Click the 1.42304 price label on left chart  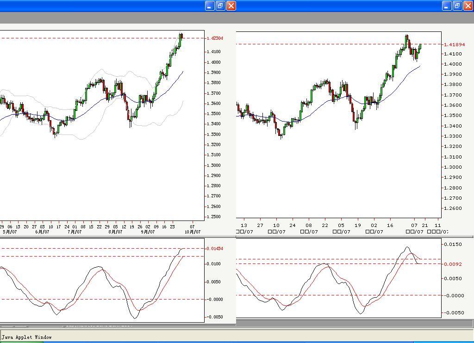[x=215, y=38]
